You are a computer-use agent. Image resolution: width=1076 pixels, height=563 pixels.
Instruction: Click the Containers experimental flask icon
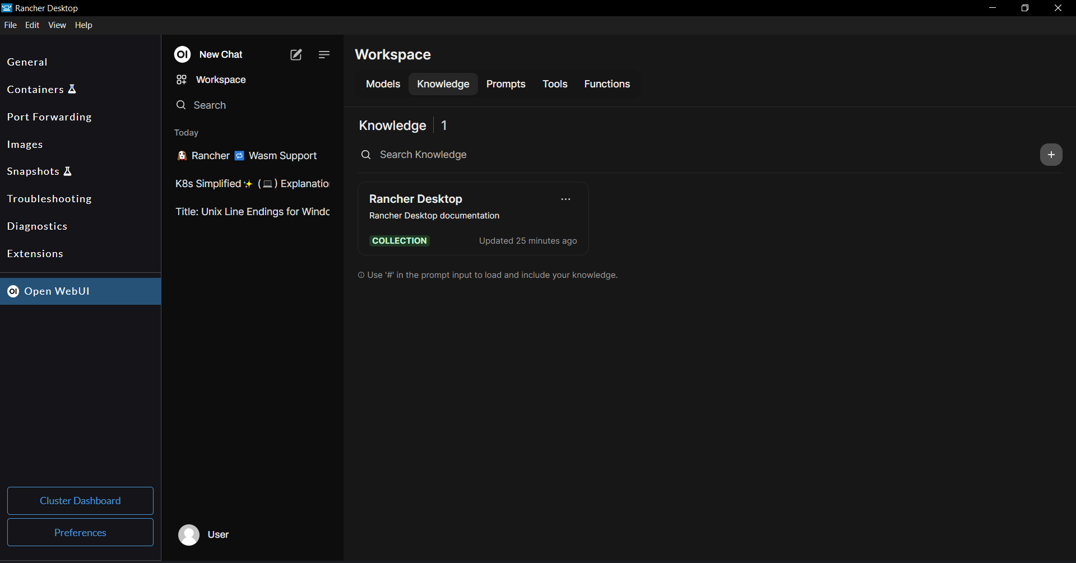72,89
